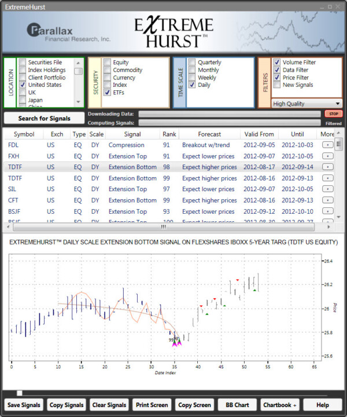Open the BB Chart
Viewport: 347px width, 417px height.
(x=237, y=405)
